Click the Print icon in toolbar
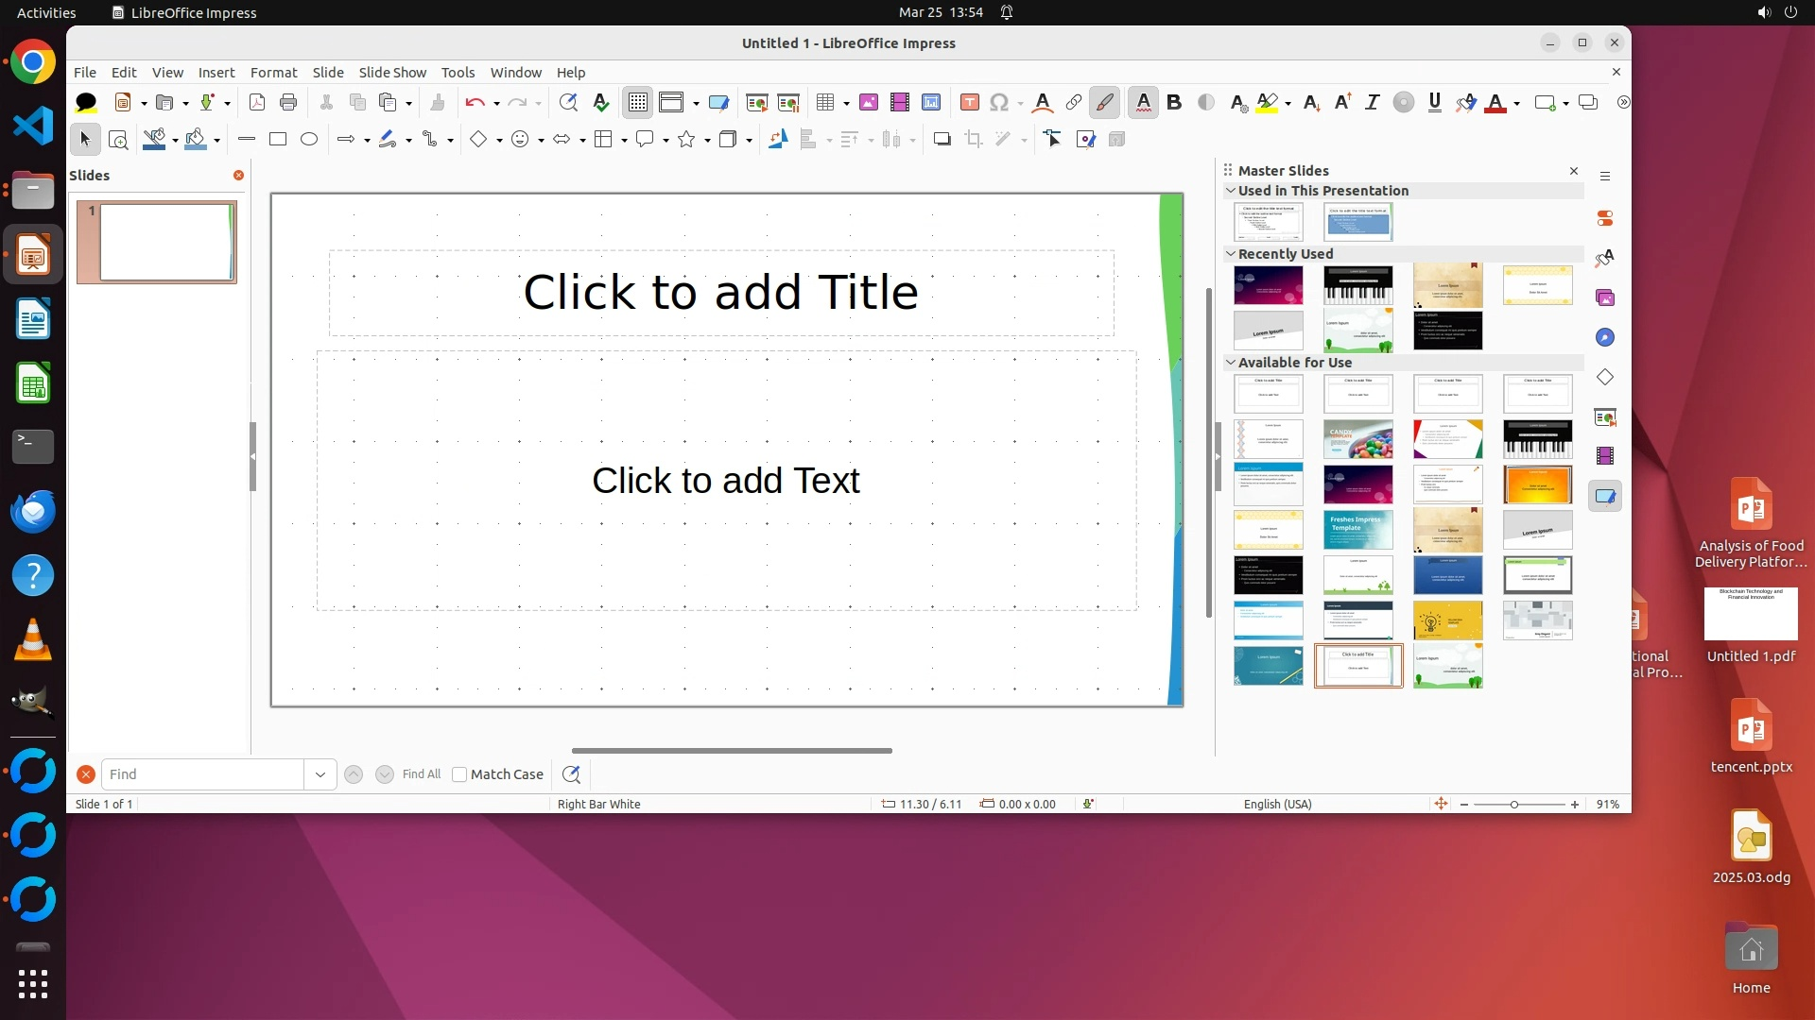Viewport: 1815px width, 1020px height. point(288,102)
